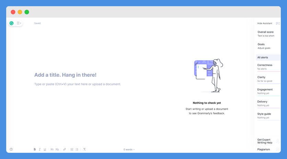The width and height of the screenshot is (287, 159).
Task: Click the Nothing to check yet heading
Action: click(207, 103)
